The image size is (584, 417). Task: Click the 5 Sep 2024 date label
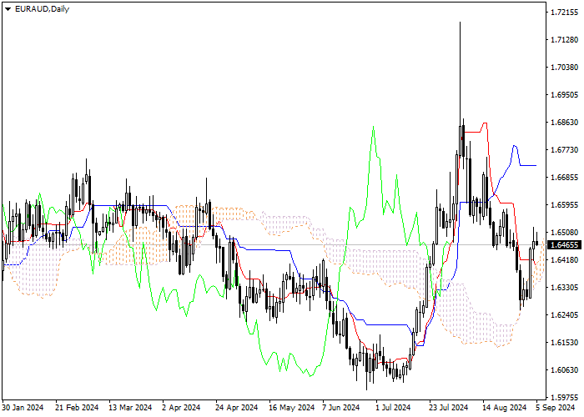point(556,408)
